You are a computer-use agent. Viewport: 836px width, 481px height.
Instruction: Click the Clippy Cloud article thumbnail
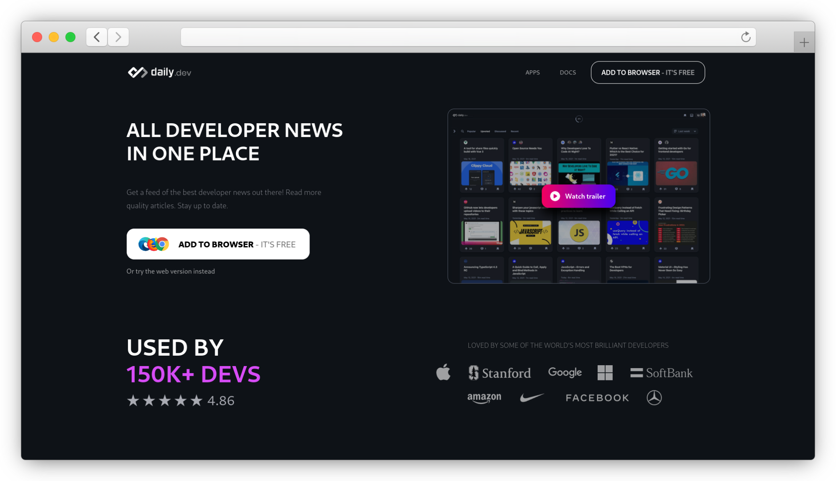tap(482, 173)
